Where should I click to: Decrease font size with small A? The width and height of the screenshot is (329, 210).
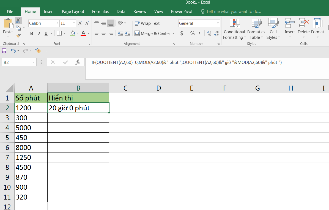click(87, 23)
